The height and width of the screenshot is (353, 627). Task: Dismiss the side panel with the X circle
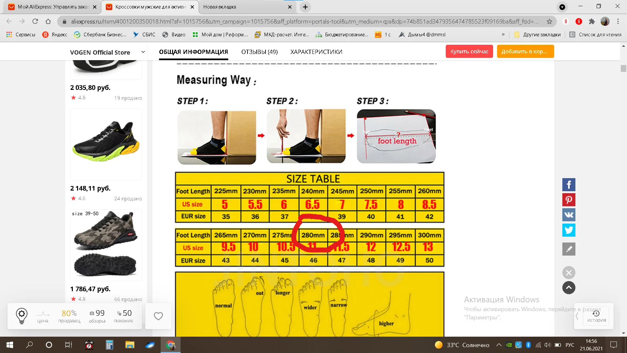pos(569,273)
